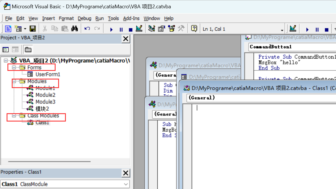
Task: Click the Project panel horizontal scrollbar
Action: (49, 162)
